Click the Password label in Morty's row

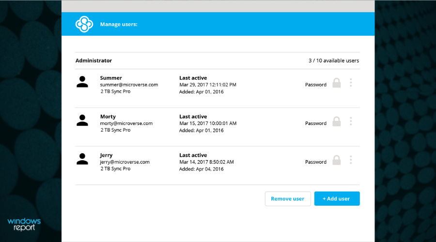(316, 123)
